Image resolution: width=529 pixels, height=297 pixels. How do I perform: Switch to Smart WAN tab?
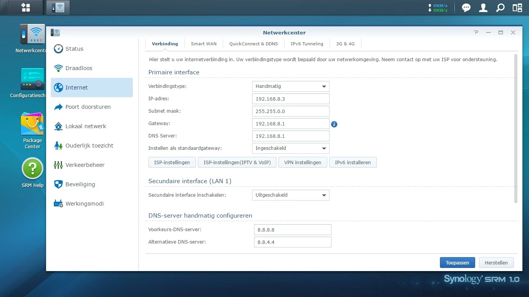point(204,44)
